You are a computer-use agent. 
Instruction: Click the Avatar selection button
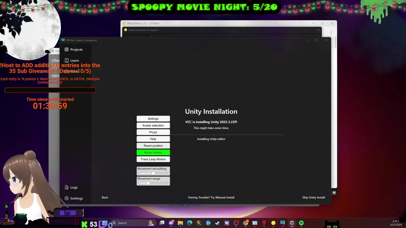tap(153, 125)
